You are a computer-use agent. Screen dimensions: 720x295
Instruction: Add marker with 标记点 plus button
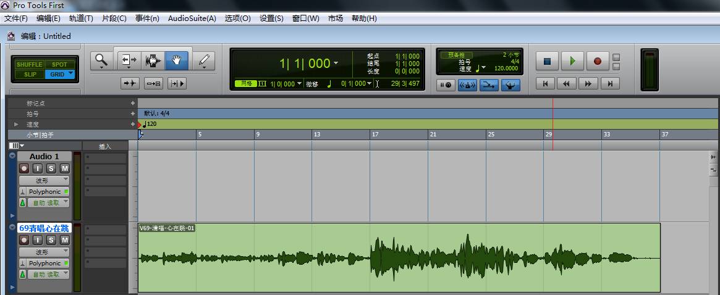click(x=133, y=103)
